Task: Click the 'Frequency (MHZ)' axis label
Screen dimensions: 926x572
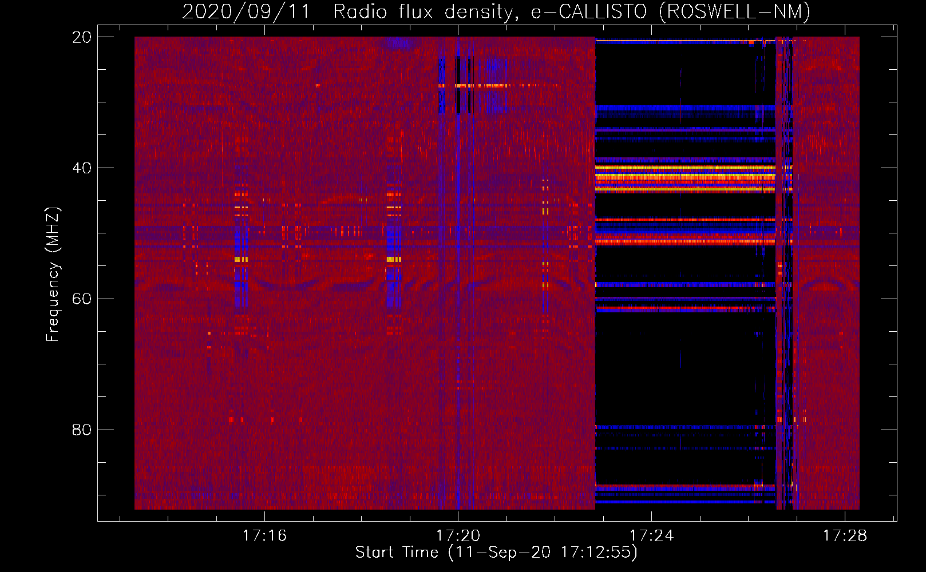Action: click(x=53, y=275)
